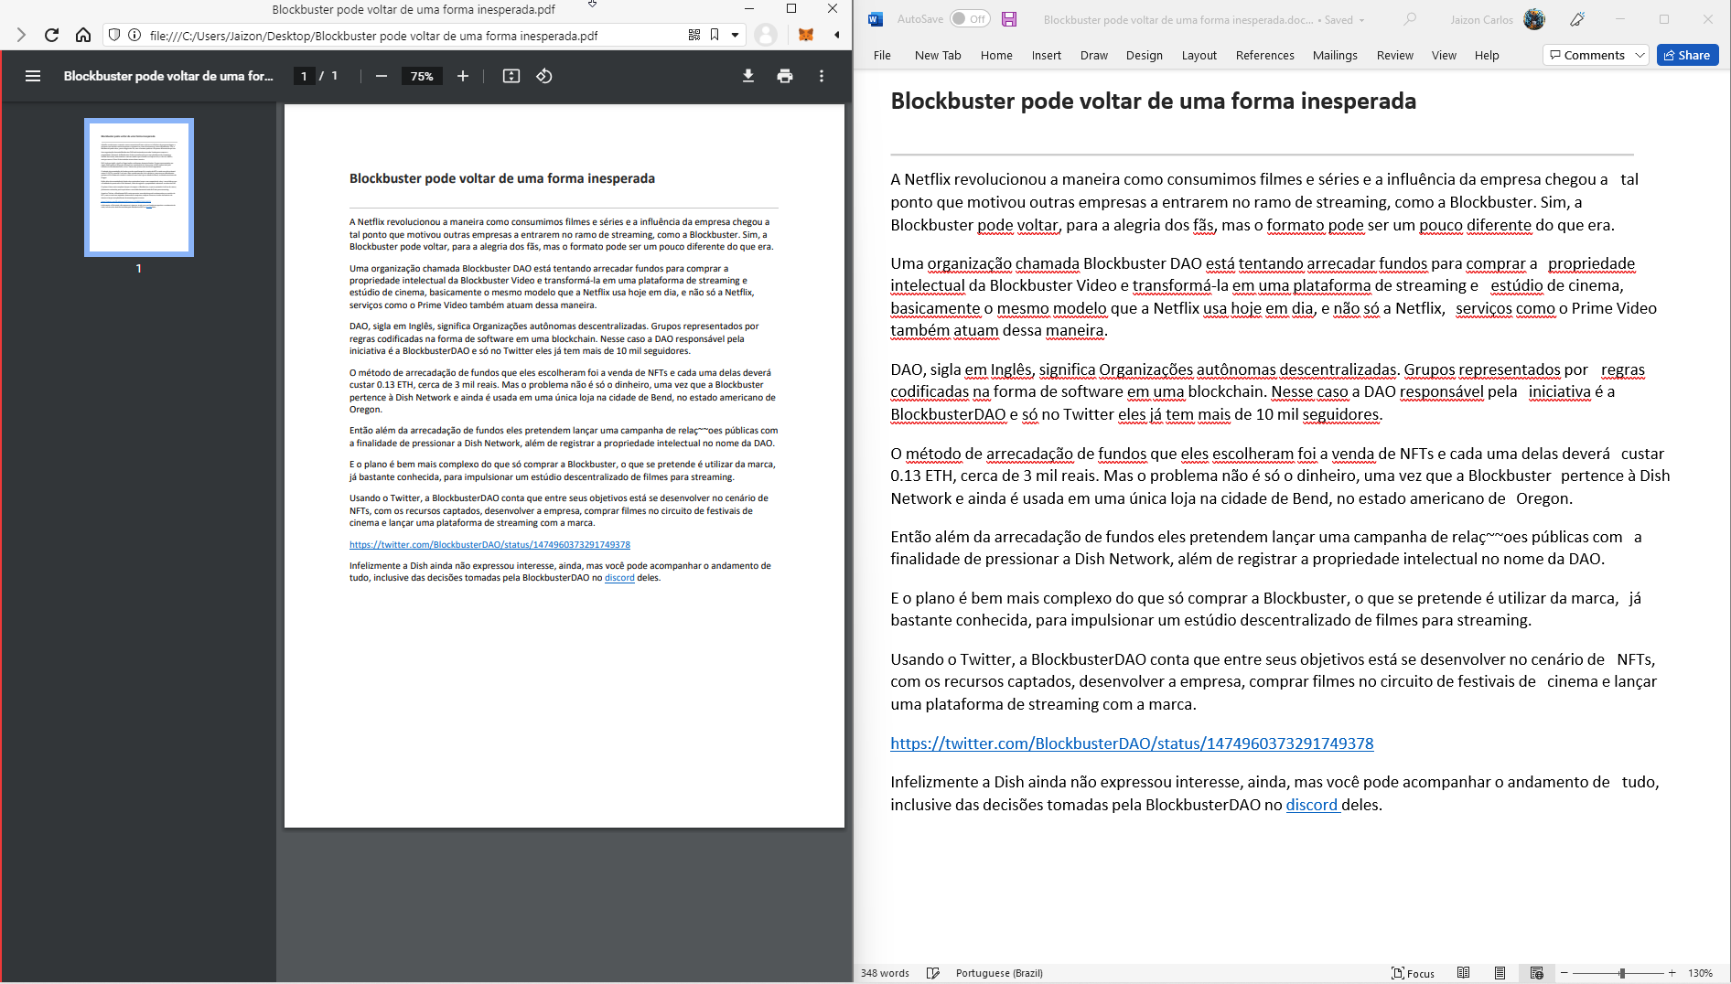This screenshot has height=984, width=1731.
Task: Click Word zoom in plus button
Action: click(x=1672, y=973)
